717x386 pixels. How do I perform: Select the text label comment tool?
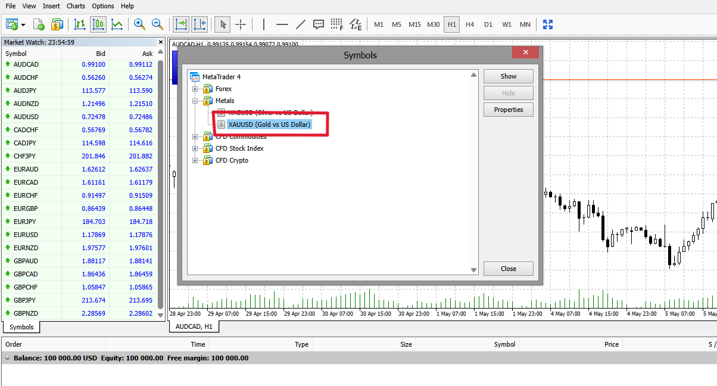319,24
